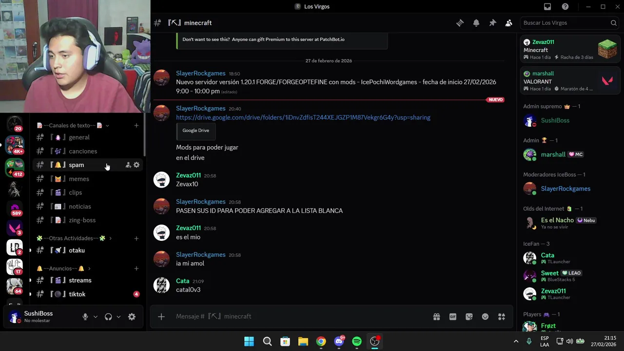The height and width of the screenshot is (351, 624).
Task: Add channel to Otras Actividades category
Action: (x=136, y=238)
